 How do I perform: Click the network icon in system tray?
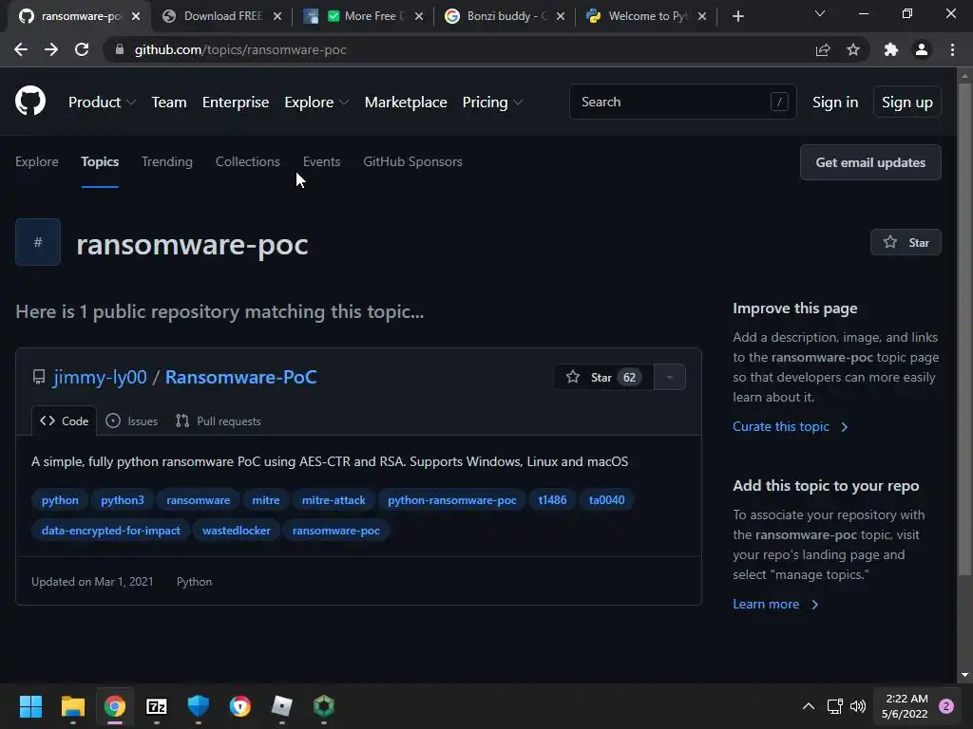834,706
